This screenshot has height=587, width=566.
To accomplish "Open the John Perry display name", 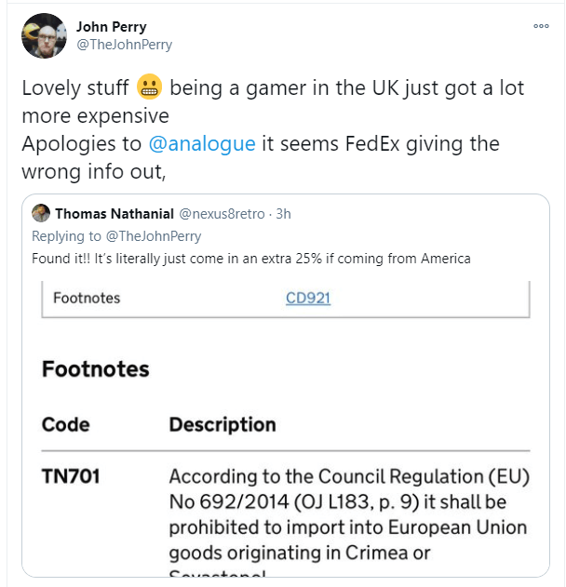I will (x=112, y=27).
